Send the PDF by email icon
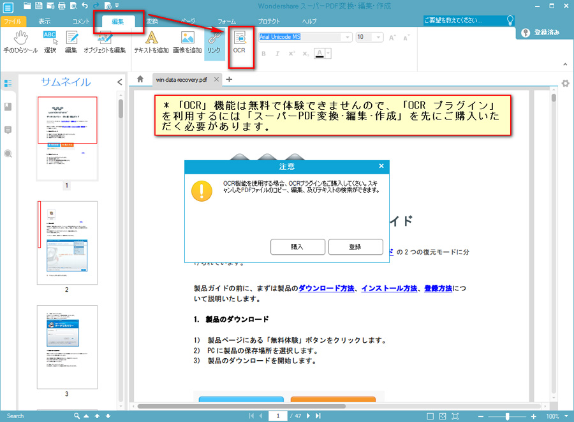The height and width of the screenshot is (422, 574). pos(50,6)
